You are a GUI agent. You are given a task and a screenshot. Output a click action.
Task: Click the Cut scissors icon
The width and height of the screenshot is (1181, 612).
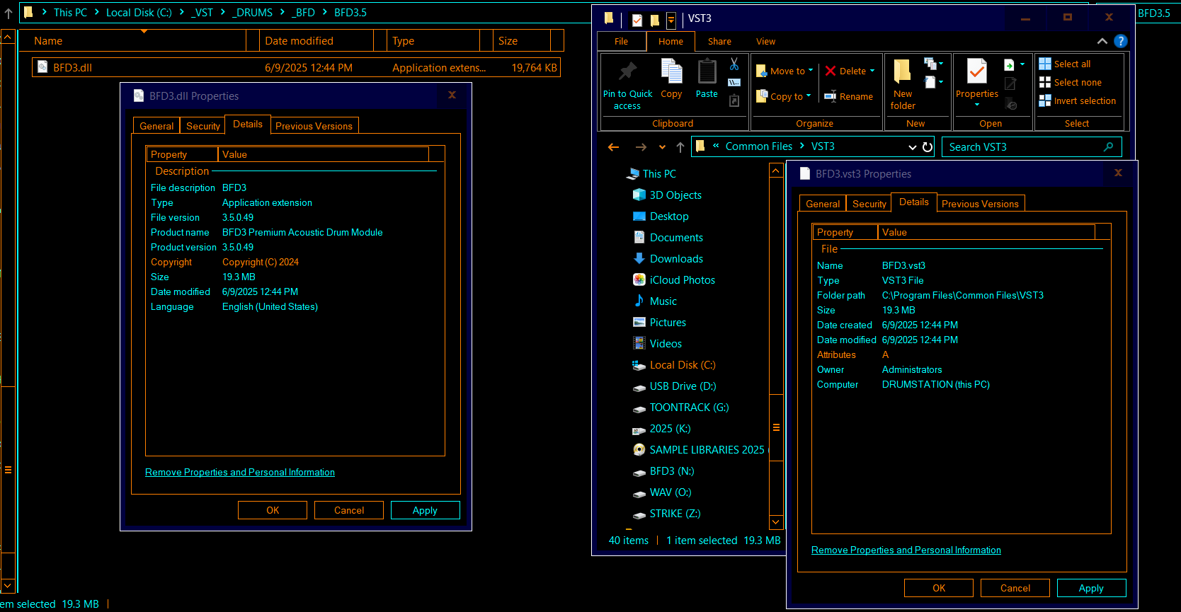coord(734,64)
